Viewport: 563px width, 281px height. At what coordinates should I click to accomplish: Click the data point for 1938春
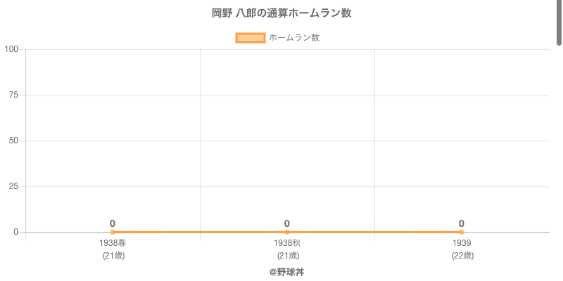113,232
